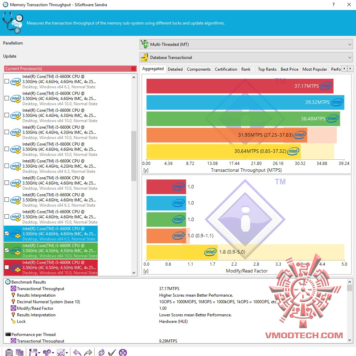
Task: Select the Benchmark Results tree heading
Action: coord(29,282)
